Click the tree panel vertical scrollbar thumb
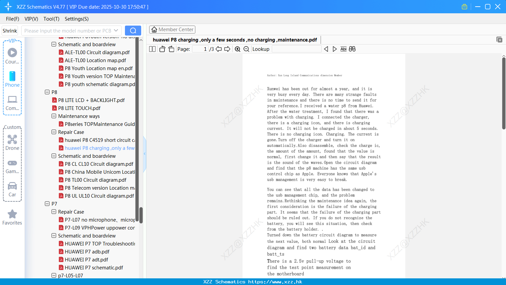Image resolution: width=506 pixels, height=285 pixels. [141, 215]
